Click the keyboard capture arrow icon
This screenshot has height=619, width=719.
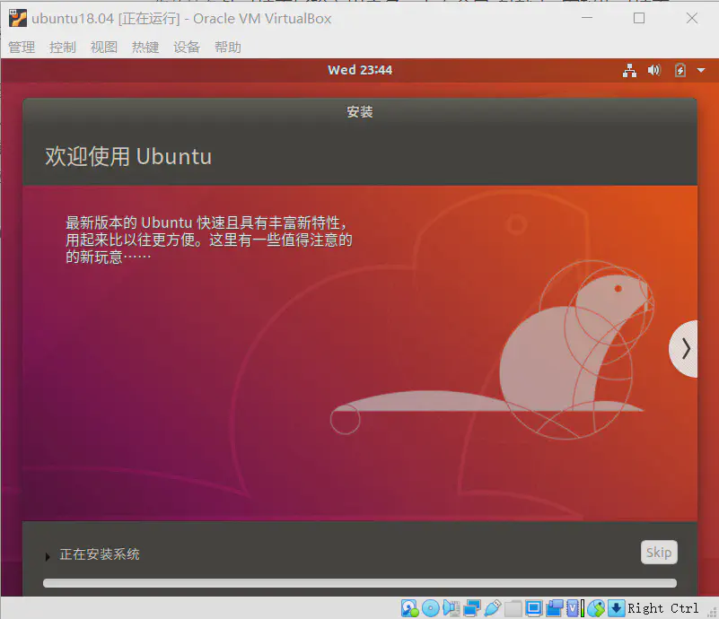[x=616, y=608]
